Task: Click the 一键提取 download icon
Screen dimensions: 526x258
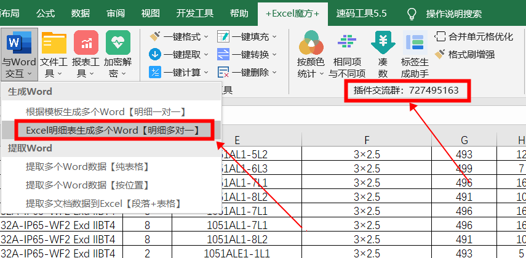Action: point(155,54)
